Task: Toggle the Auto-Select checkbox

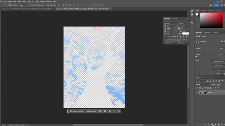Action: click(10, 5)
